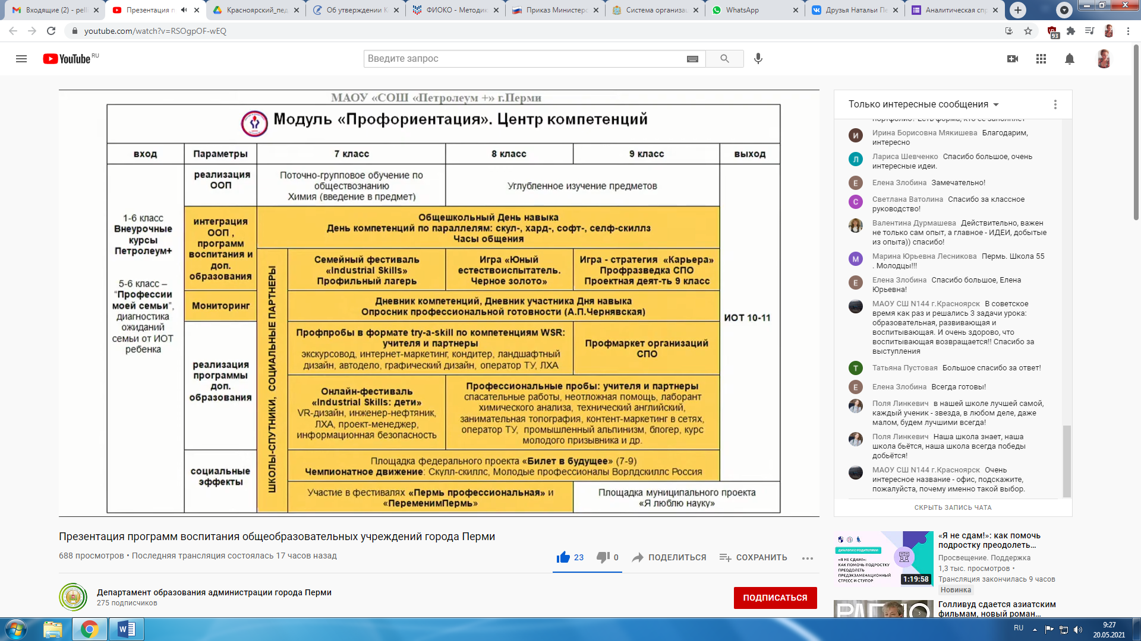1141x641 pixels.
Task: Open the YouTube apps grid icon
Action: click(1041, 59)
